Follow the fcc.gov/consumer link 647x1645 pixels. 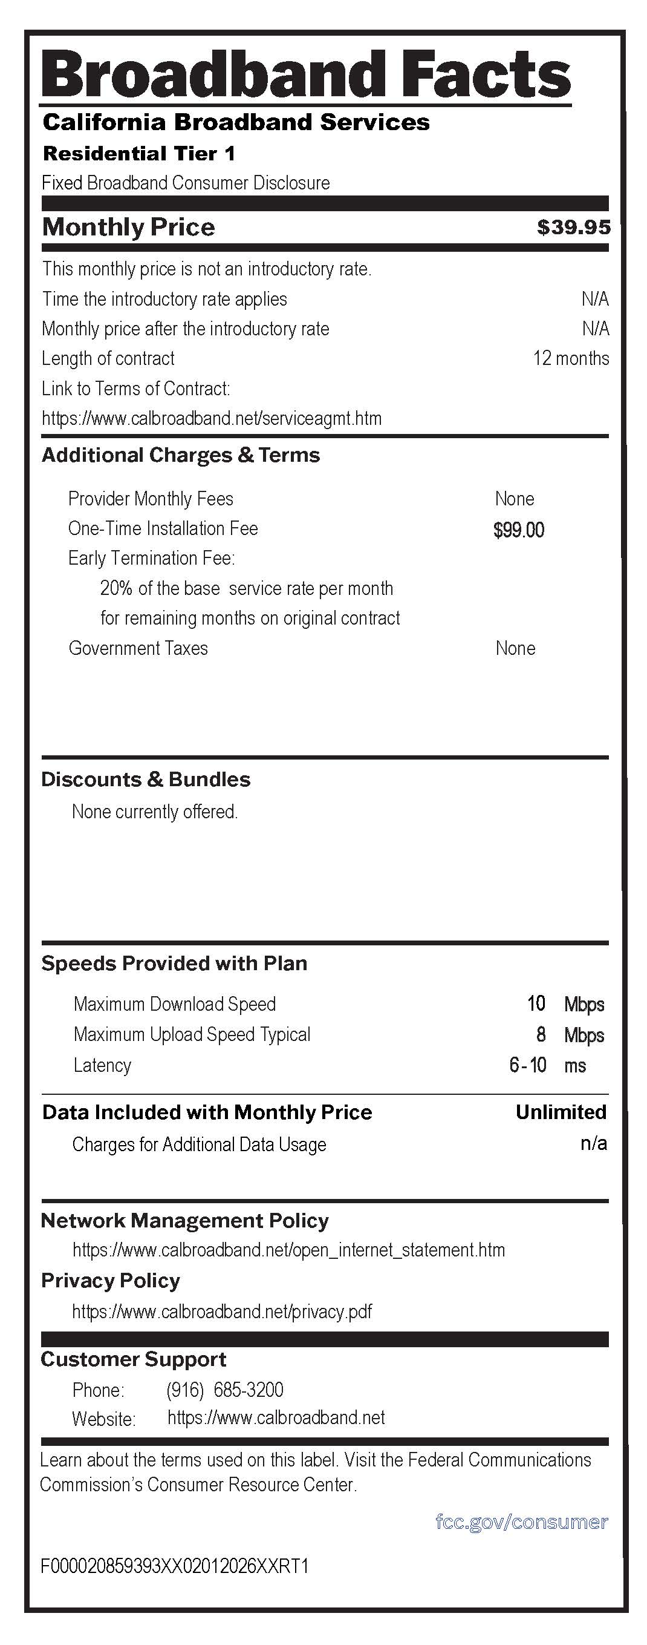(x=521, y=1522)
